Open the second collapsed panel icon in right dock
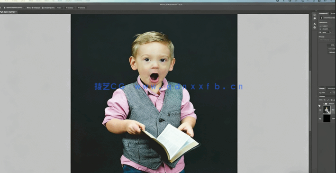This screenshot has width=336, height=173. (314, 18)
